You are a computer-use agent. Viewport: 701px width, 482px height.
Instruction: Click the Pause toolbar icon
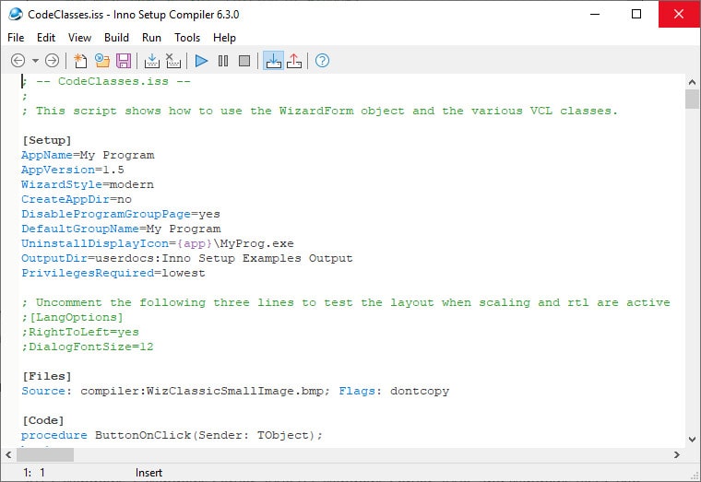point(223,60)
